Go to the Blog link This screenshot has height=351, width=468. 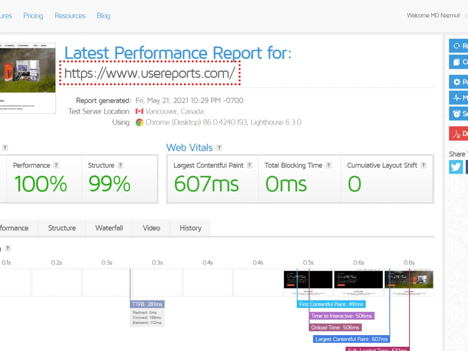tap(103, 15)
